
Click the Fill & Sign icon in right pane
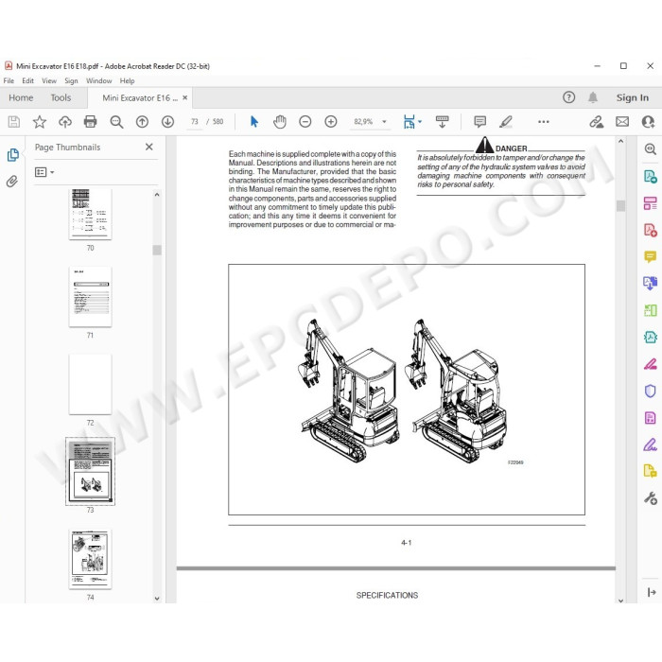(x=651, y=444)
